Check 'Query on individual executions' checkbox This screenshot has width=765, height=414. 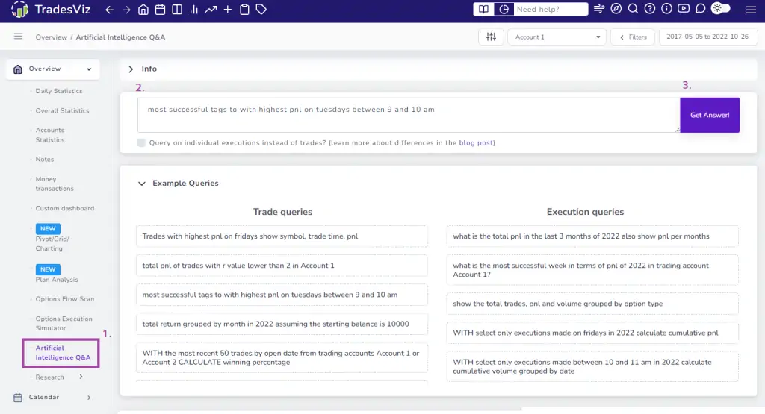pos(141,142)
